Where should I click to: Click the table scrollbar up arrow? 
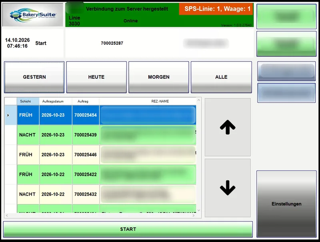pos(198,100)
